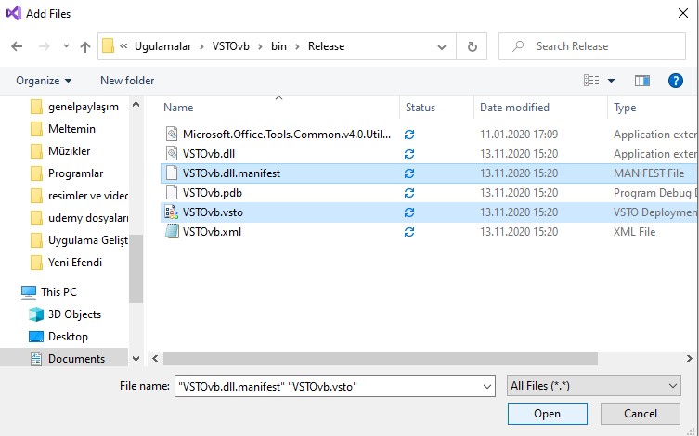This screenshot has height=436, width=699.
Task: Sort by the Name column header
Action: [x=178, y=108]
